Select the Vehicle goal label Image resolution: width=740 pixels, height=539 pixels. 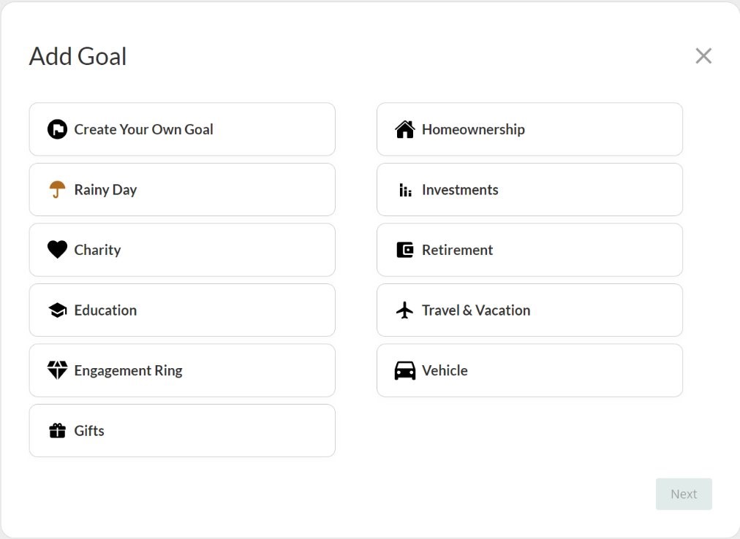445,370
